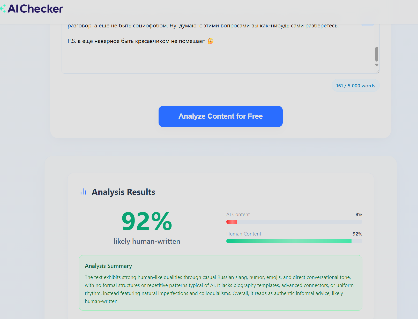Click the 161 / 5 000 words counter badge
Screen dimensions: 418x319
pyautogui.click(x=355, y=86)
